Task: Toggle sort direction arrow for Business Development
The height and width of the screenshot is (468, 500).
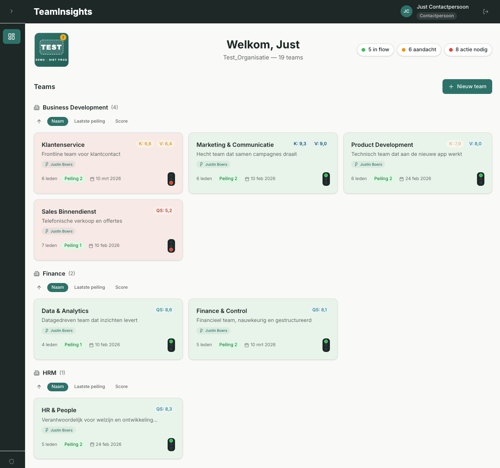Action: (39, 121)
